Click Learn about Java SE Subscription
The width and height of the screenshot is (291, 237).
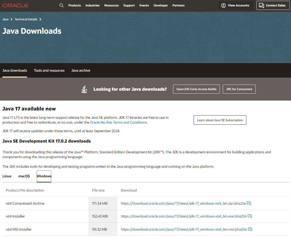click(x=220, y=120)
